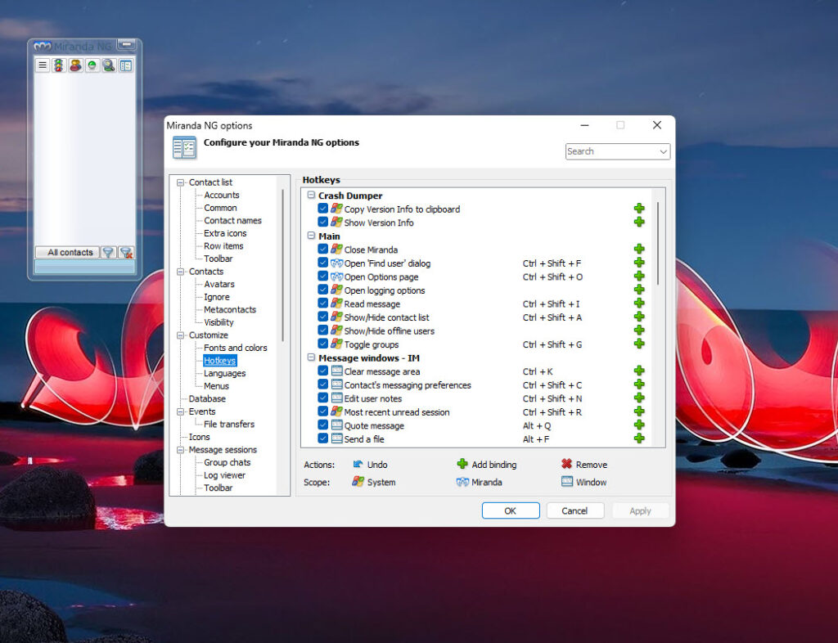The width and height of the screenshot is (838, 643).
Task: Select Log viewer in the options tree
Action: coord(224,475)
